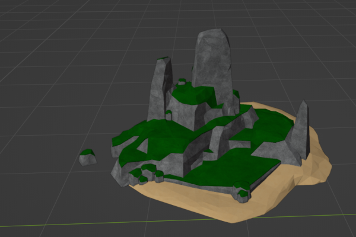Click the cluster of small mossy rocks near sand
The width and height of the screenshot is (356, 237).
coord(147,174)
